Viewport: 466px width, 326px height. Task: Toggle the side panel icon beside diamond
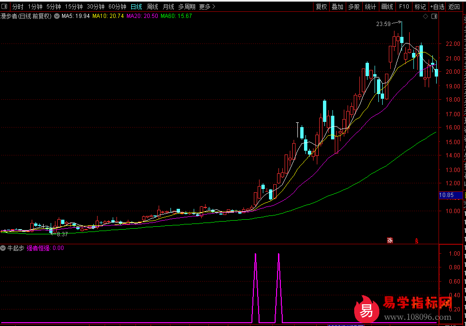(434, 16)
